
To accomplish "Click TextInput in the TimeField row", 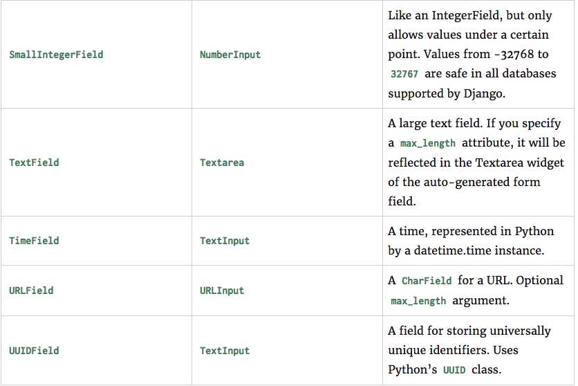I will click(225, 241).
